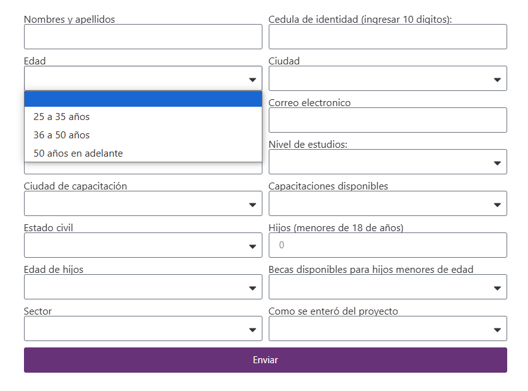Expand the Nivel de estudios dropdown
This screenshot has height=391, width=528.
pyautogui.click(x=497, y=163)
